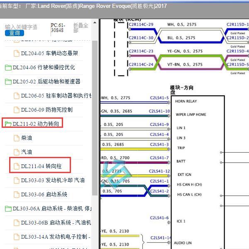Open DL303-03 发动机冷却 汽油 document
Image resolution: width=249 pixels, height=249 pixels.
(53, 180)
